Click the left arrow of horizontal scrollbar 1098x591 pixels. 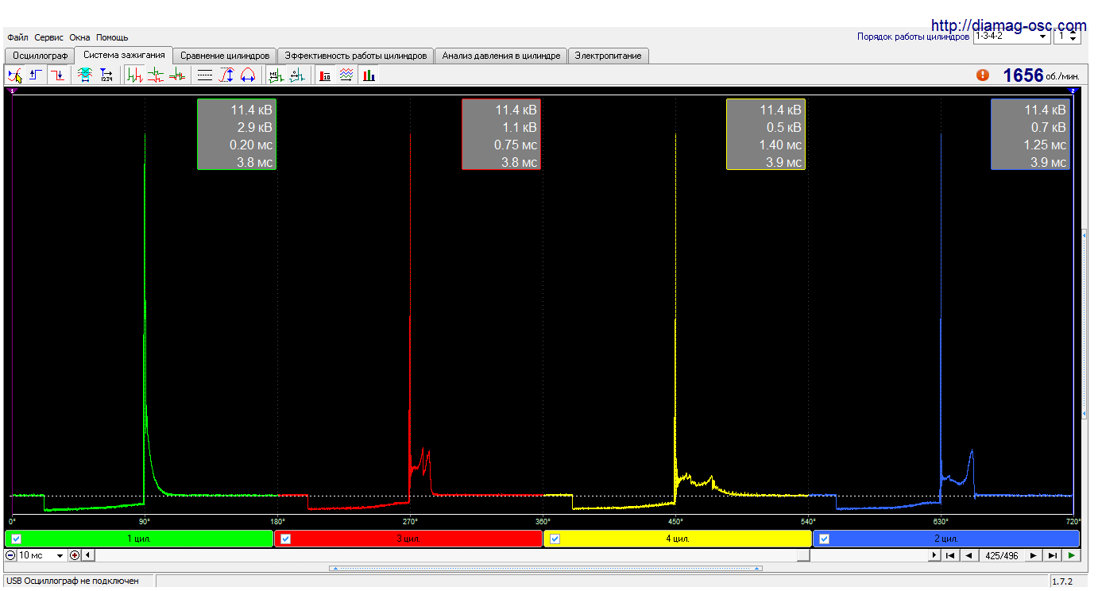(88, 555)
